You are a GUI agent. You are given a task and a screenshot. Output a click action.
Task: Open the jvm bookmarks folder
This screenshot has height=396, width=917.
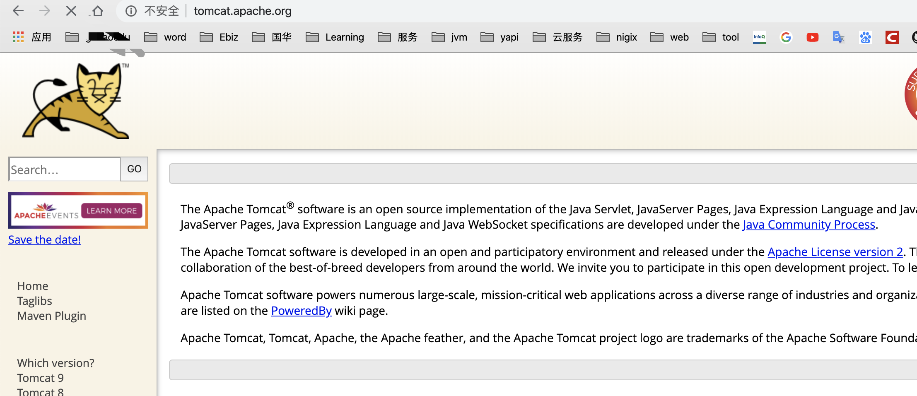[449, 37]
